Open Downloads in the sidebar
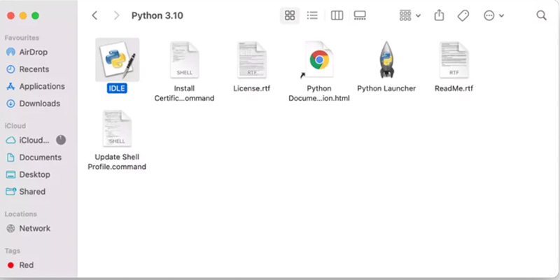560x280 pixels. [39, 104]
